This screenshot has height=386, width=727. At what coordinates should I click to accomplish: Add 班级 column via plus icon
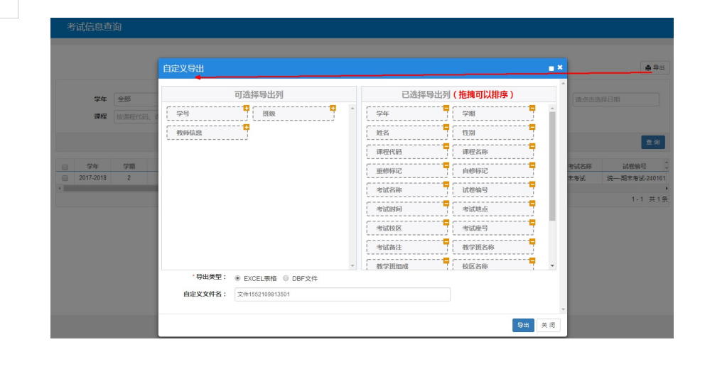click(x=333, y=109)
